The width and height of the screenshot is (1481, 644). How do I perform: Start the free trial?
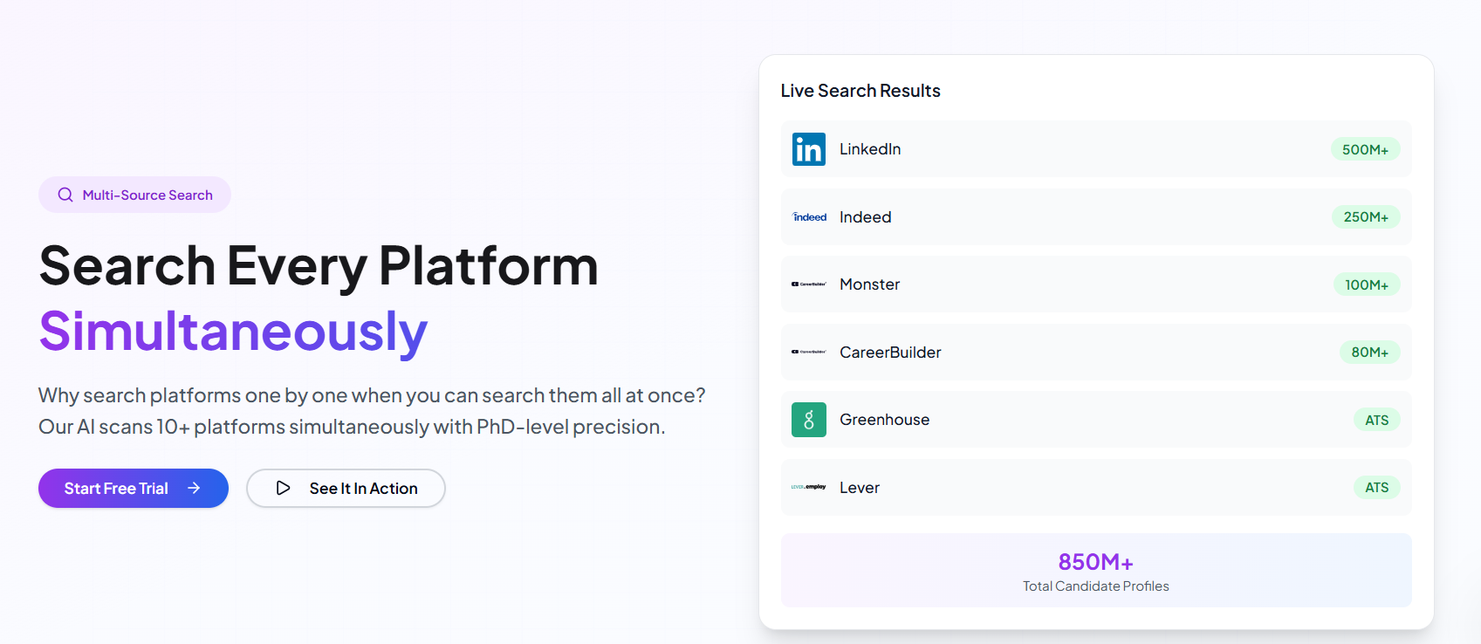[134, 488]
